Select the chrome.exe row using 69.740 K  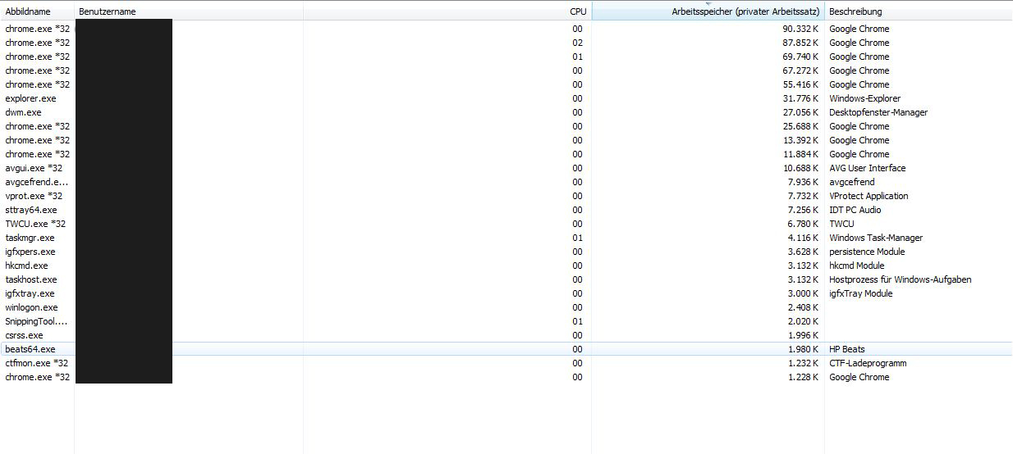click(506, 57)
